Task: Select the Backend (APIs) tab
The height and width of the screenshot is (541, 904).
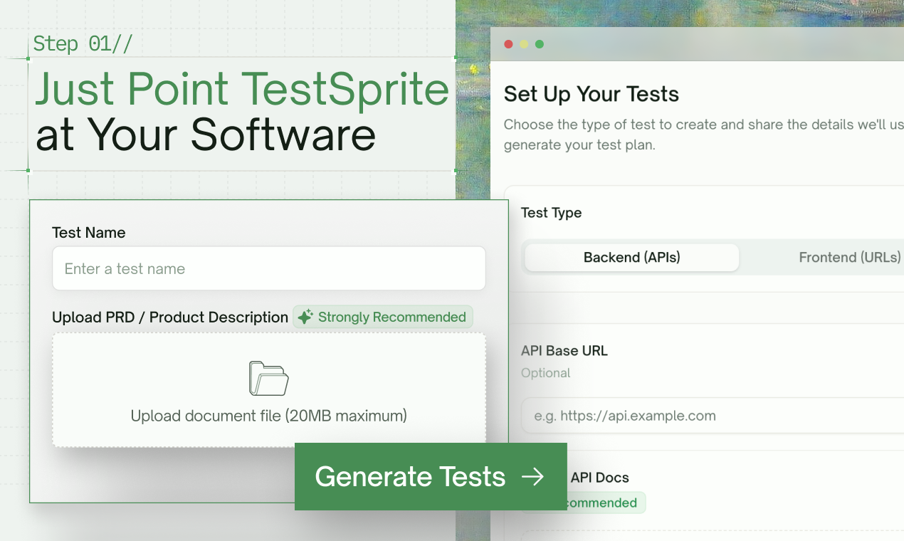Action: [x=632, y=257]
